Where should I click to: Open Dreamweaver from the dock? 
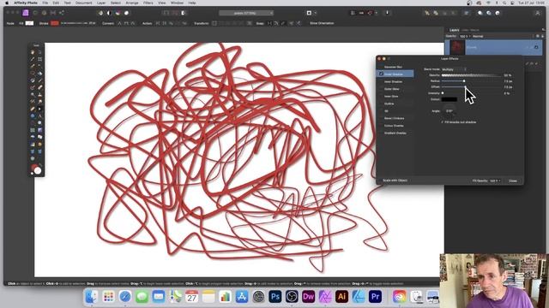click(308, 297)
